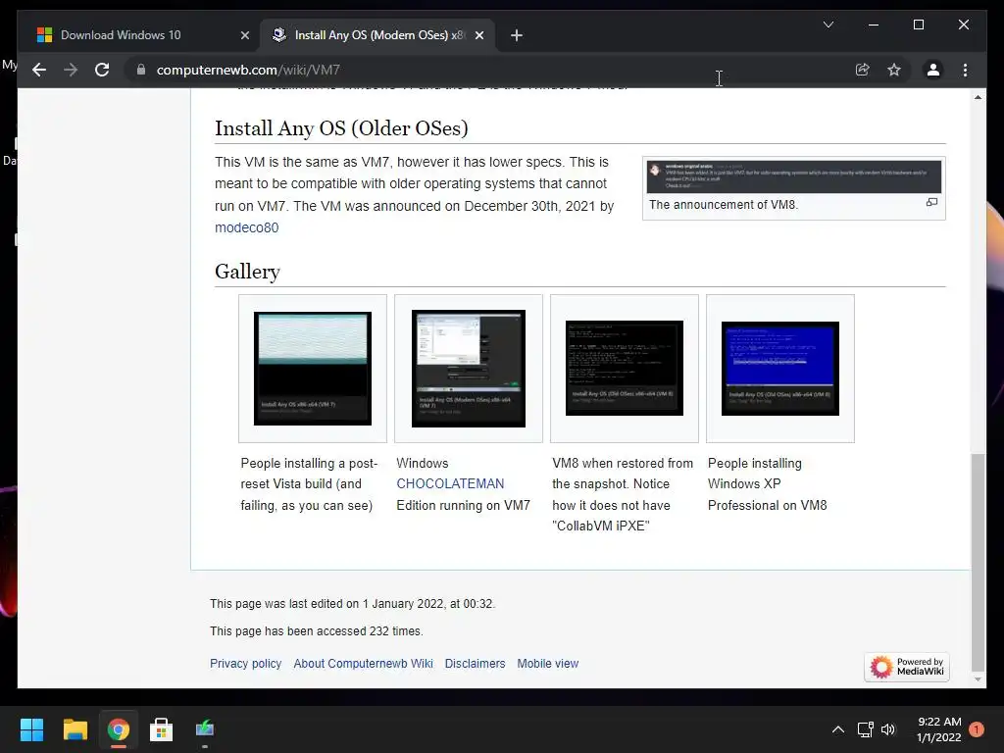The height and width of the screenshot is (753, 1004).
Task: Click the address bar URL computernewb.com/wiki/VM7
Action: tap(248, 70)
